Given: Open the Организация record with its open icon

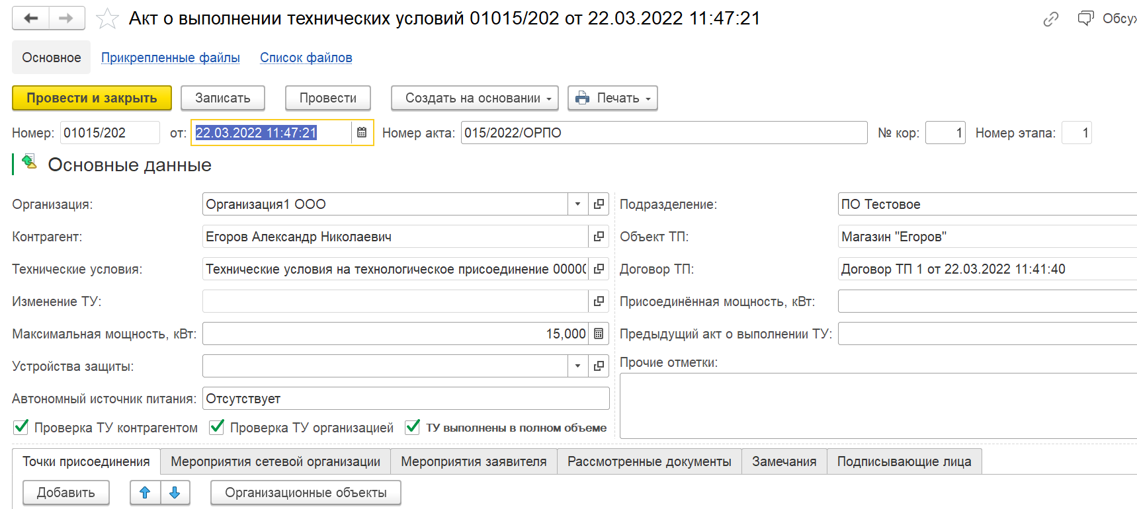Looking at the screenshot, I should 599,204.
